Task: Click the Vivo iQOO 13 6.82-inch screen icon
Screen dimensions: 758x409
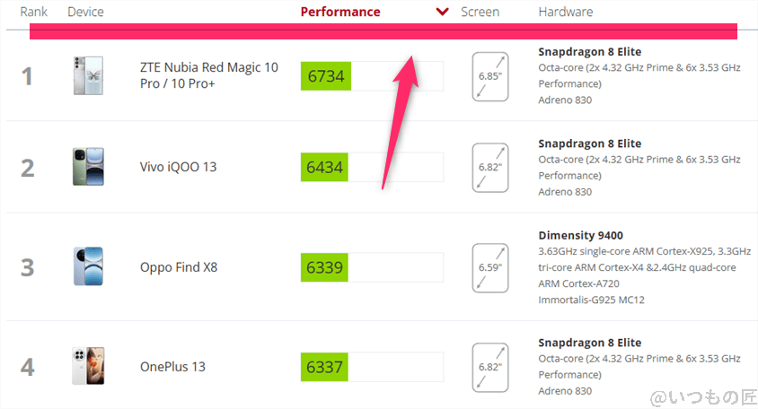Action: (x=490, y=167)
